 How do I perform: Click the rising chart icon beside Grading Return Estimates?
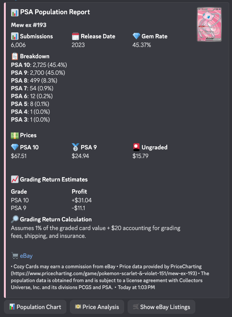pyautogui.click(x=14, y=180)
